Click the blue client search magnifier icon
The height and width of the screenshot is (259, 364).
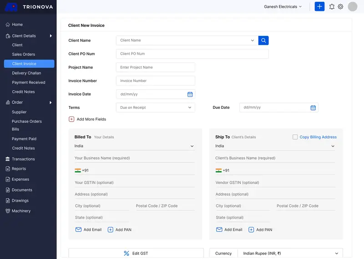pos(263,41)
